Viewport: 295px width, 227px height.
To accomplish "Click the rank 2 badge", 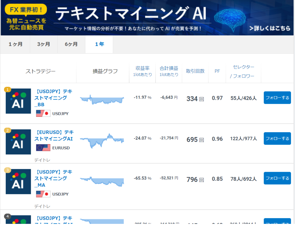I will (7, 130).
